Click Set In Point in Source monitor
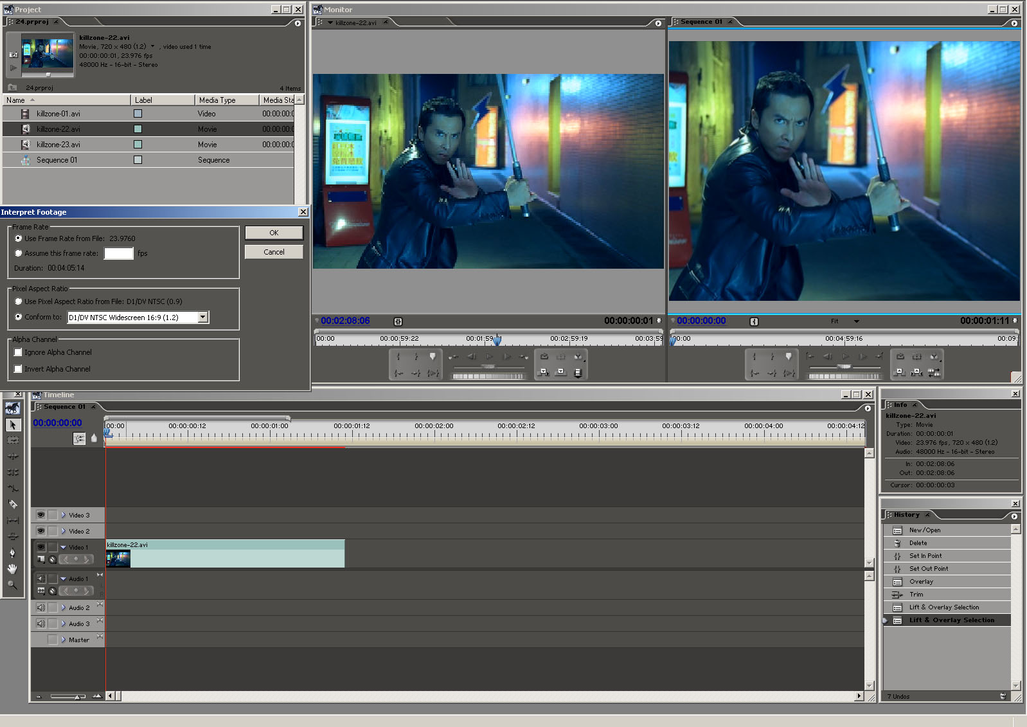This screenshot has height=727, width=1027. 398,357
